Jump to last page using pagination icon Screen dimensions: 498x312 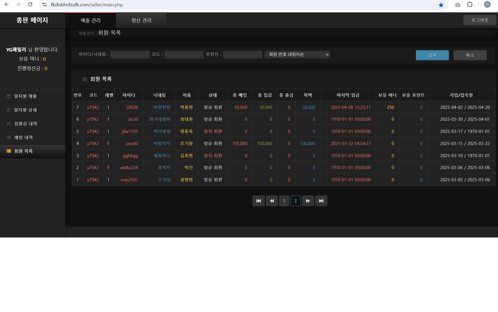[x=321, y=201]
